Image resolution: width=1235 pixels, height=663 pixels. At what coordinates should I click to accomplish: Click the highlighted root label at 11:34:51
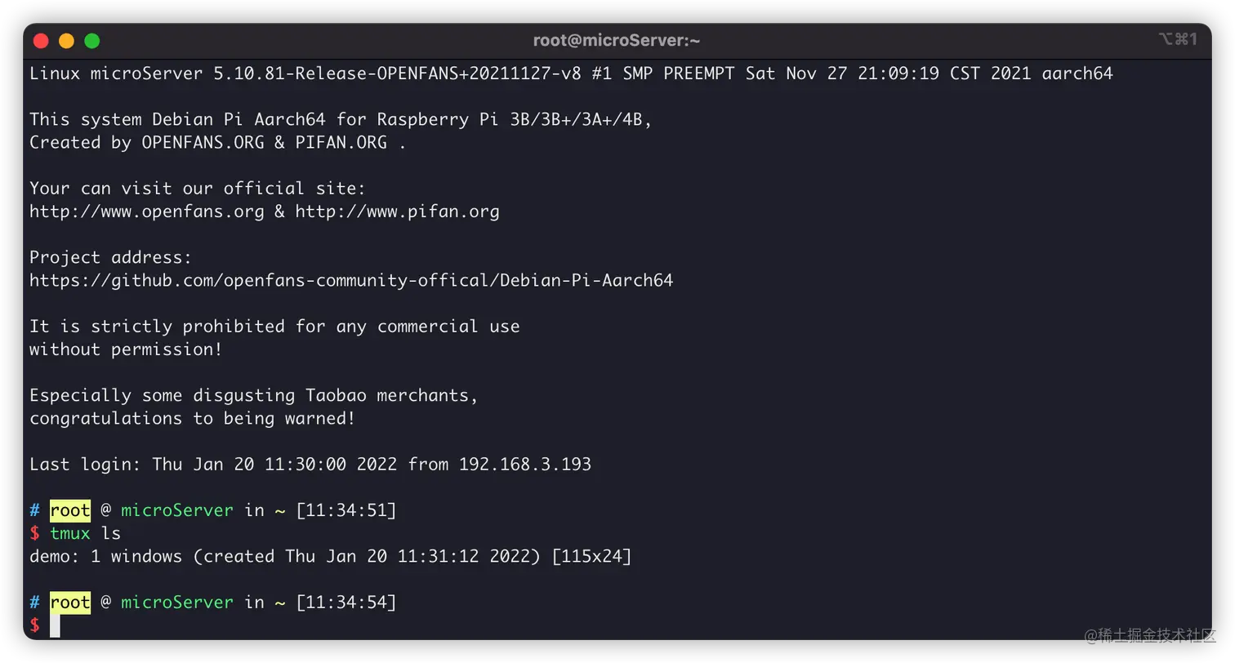click(70, 510)
